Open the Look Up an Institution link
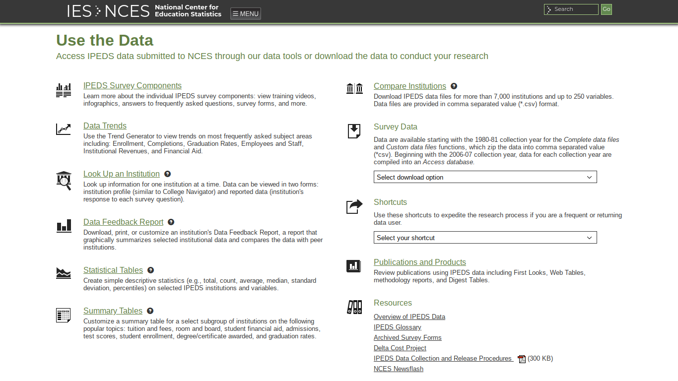 point(122,174)
